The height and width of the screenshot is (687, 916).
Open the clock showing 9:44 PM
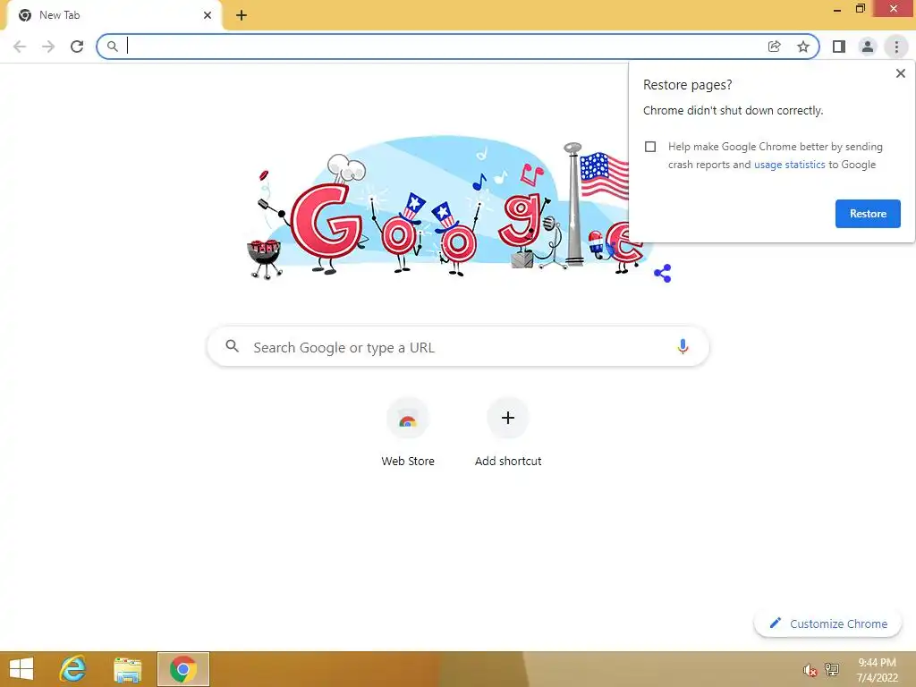877,670
